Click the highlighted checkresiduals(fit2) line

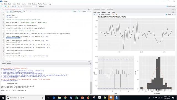coord(13,38)
